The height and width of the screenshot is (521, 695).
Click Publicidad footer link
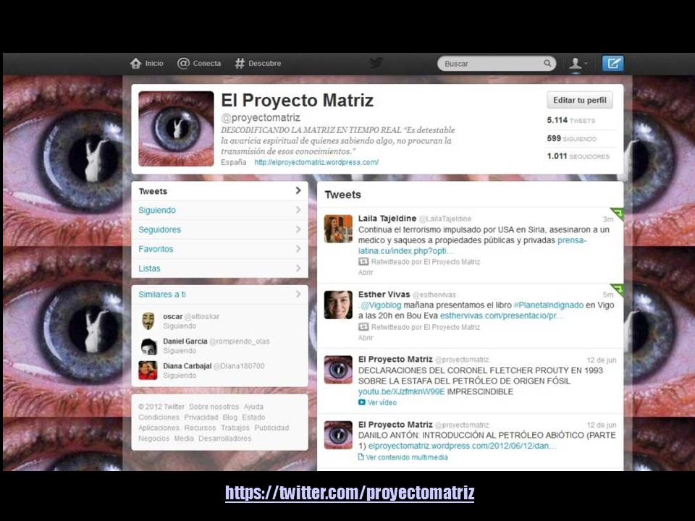pyautogui.click(x=271, y=428)
